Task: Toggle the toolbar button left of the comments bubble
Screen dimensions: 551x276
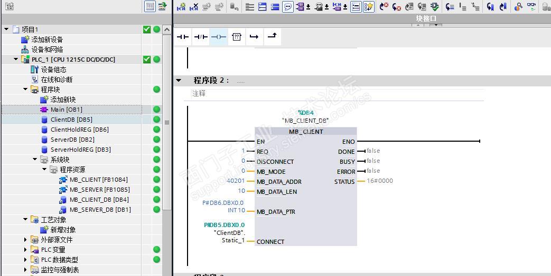Action: tap(275, 6)
